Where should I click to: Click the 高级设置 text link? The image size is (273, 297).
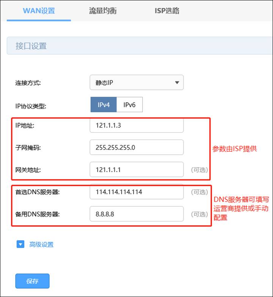pyautogui.click(x=41, y=244)
